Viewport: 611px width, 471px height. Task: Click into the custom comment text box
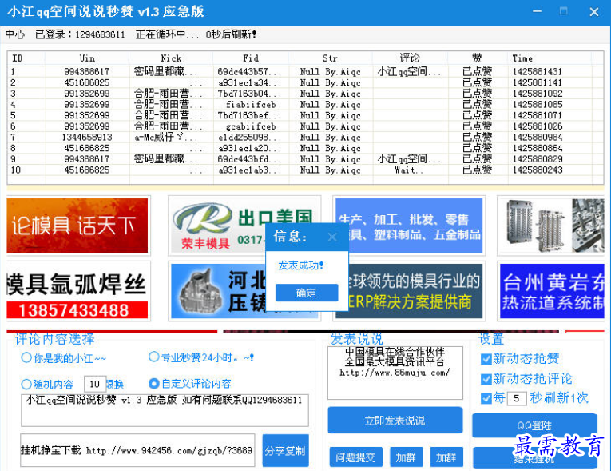(x=165, y=410)
